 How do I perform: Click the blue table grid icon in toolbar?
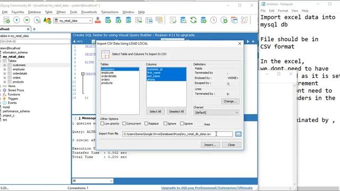coord(149,20)
